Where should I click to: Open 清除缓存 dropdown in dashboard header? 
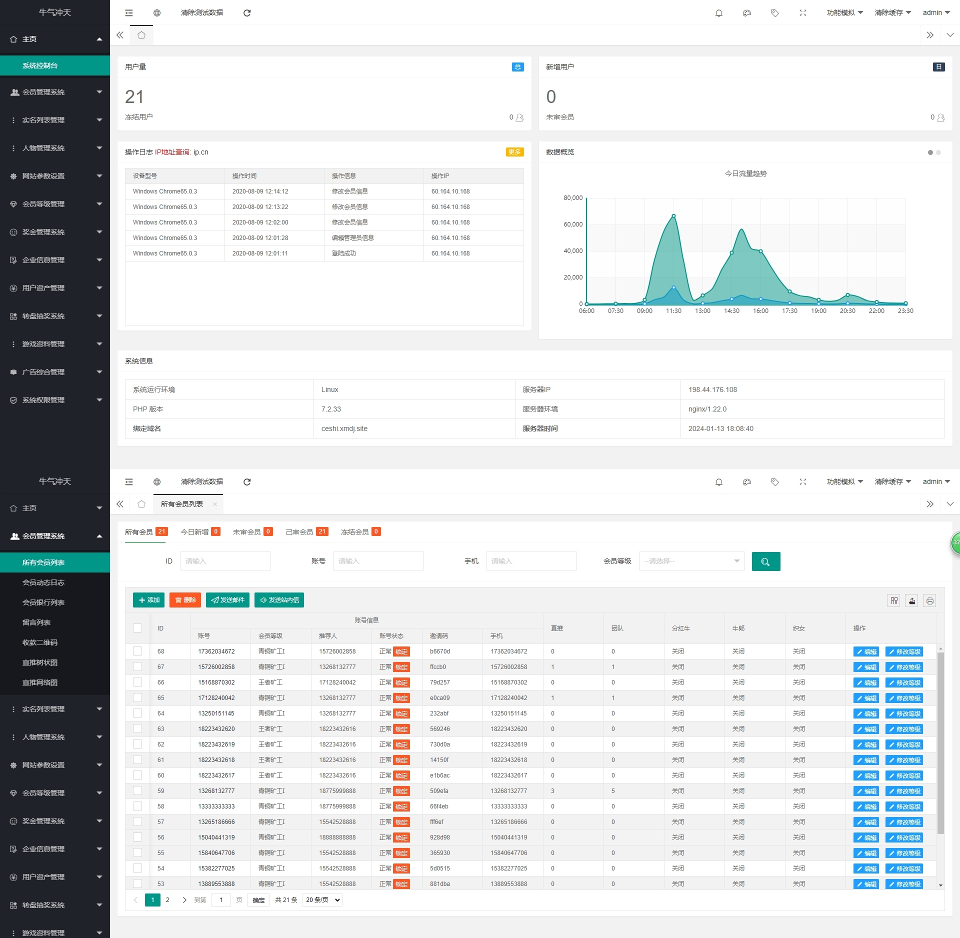(893, 12)
